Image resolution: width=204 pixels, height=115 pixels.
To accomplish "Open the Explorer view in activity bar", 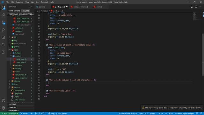I will 3,8.
